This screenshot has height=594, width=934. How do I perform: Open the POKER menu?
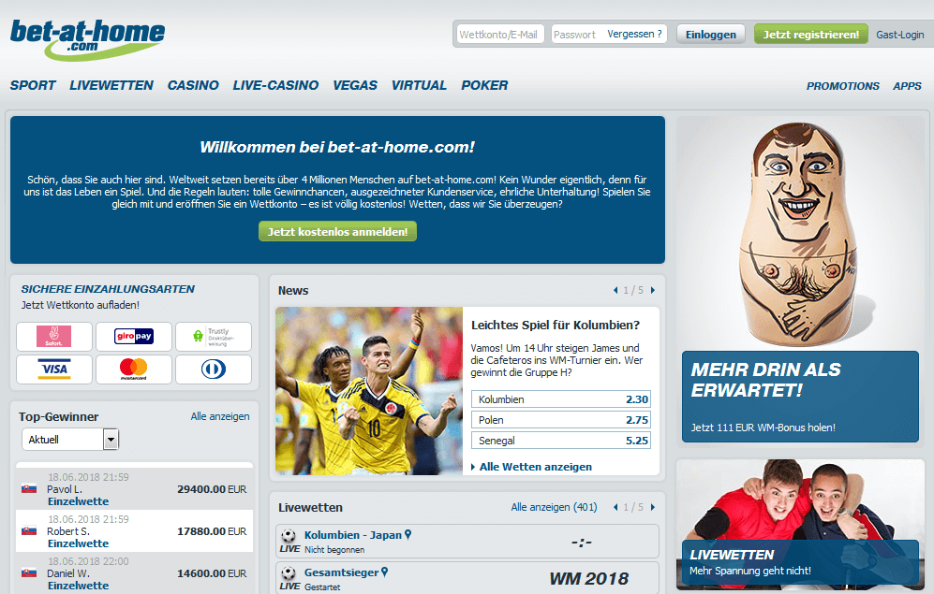pos(484,86)
